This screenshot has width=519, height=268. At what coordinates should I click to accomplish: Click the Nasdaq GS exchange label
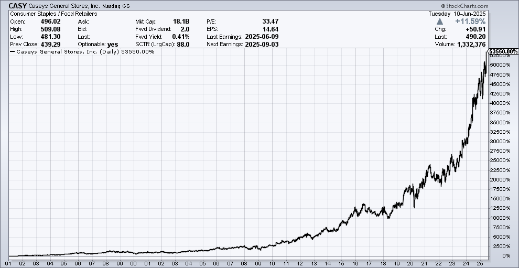click(x=116, y=6)
